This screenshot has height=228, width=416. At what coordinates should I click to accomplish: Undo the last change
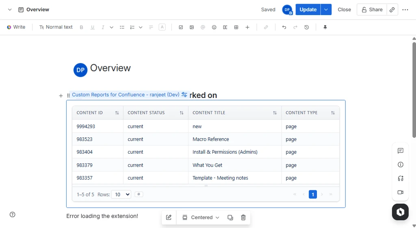[284, 27]
